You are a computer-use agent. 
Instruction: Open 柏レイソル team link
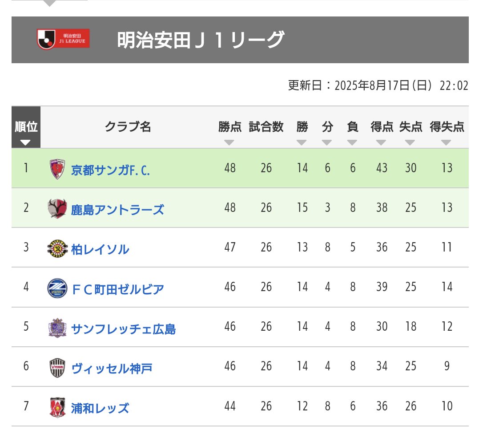[x=100, y=249]
